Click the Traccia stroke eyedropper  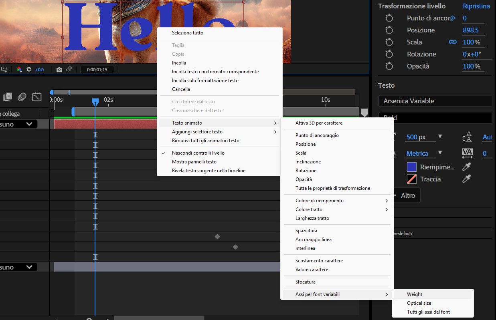tap(466, 179)
